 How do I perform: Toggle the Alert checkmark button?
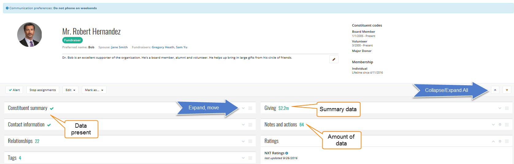click(x=14, y=90)
